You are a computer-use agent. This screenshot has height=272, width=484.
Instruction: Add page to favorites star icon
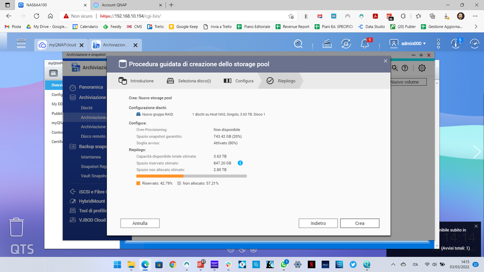pos(291,16)
